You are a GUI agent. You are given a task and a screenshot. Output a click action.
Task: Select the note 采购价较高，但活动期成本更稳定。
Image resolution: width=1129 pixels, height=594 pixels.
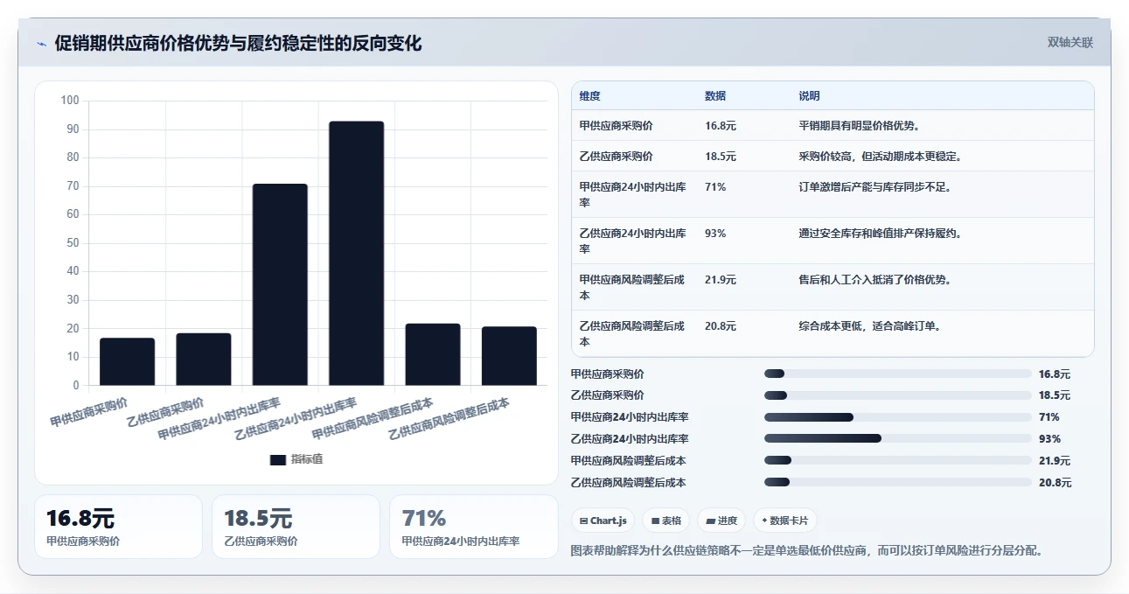(880, 157)
